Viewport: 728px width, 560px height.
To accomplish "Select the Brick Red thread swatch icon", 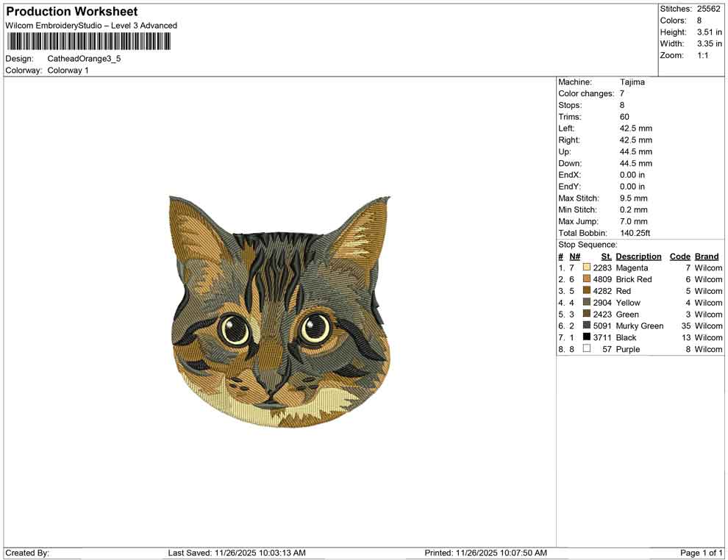I will [x=585, y=279].
